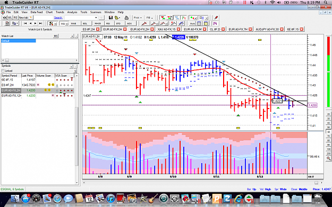The width and height of the screenshot is (332, 207).
Task: Click the red-green vertical strength meter
Action: pyautogui.click(x=329, y=72)
